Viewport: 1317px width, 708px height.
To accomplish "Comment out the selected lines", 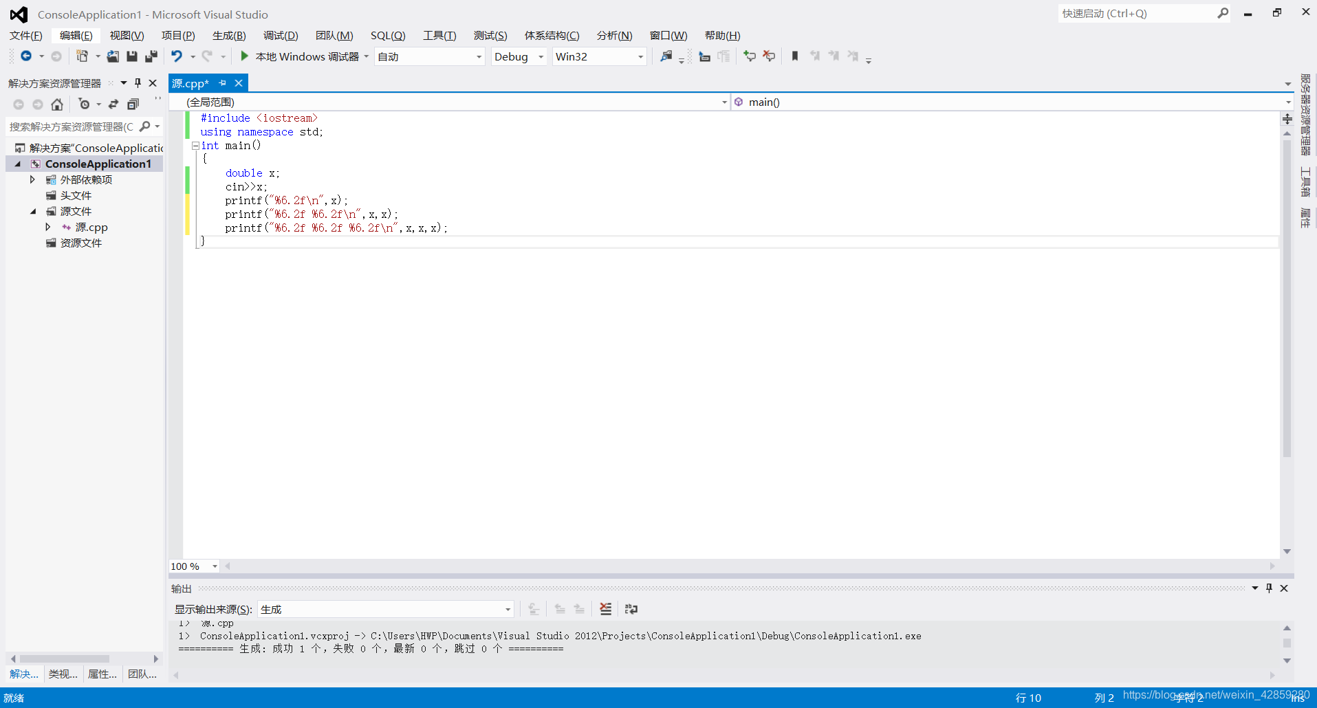I will [x=750, y=56].
